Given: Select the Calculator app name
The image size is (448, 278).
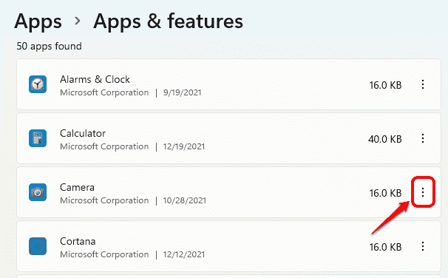Looking at the screenshot, I should coord(83,133).
